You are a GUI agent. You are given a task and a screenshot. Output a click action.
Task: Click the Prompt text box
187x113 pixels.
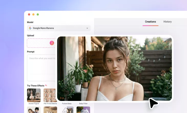coord(41,68)
